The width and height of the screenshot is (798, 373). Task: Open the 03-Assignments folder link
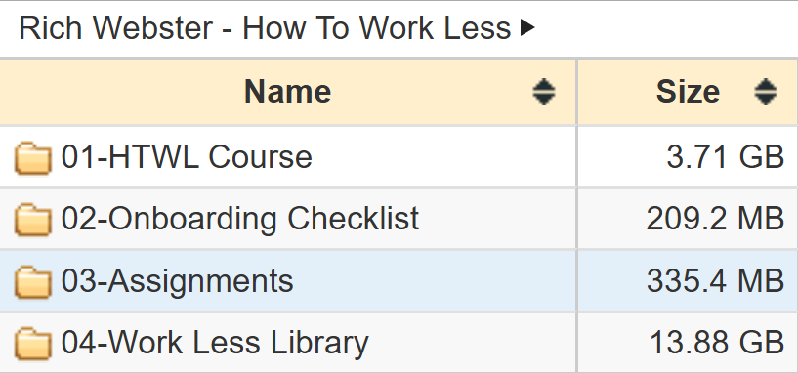point(177,281)
